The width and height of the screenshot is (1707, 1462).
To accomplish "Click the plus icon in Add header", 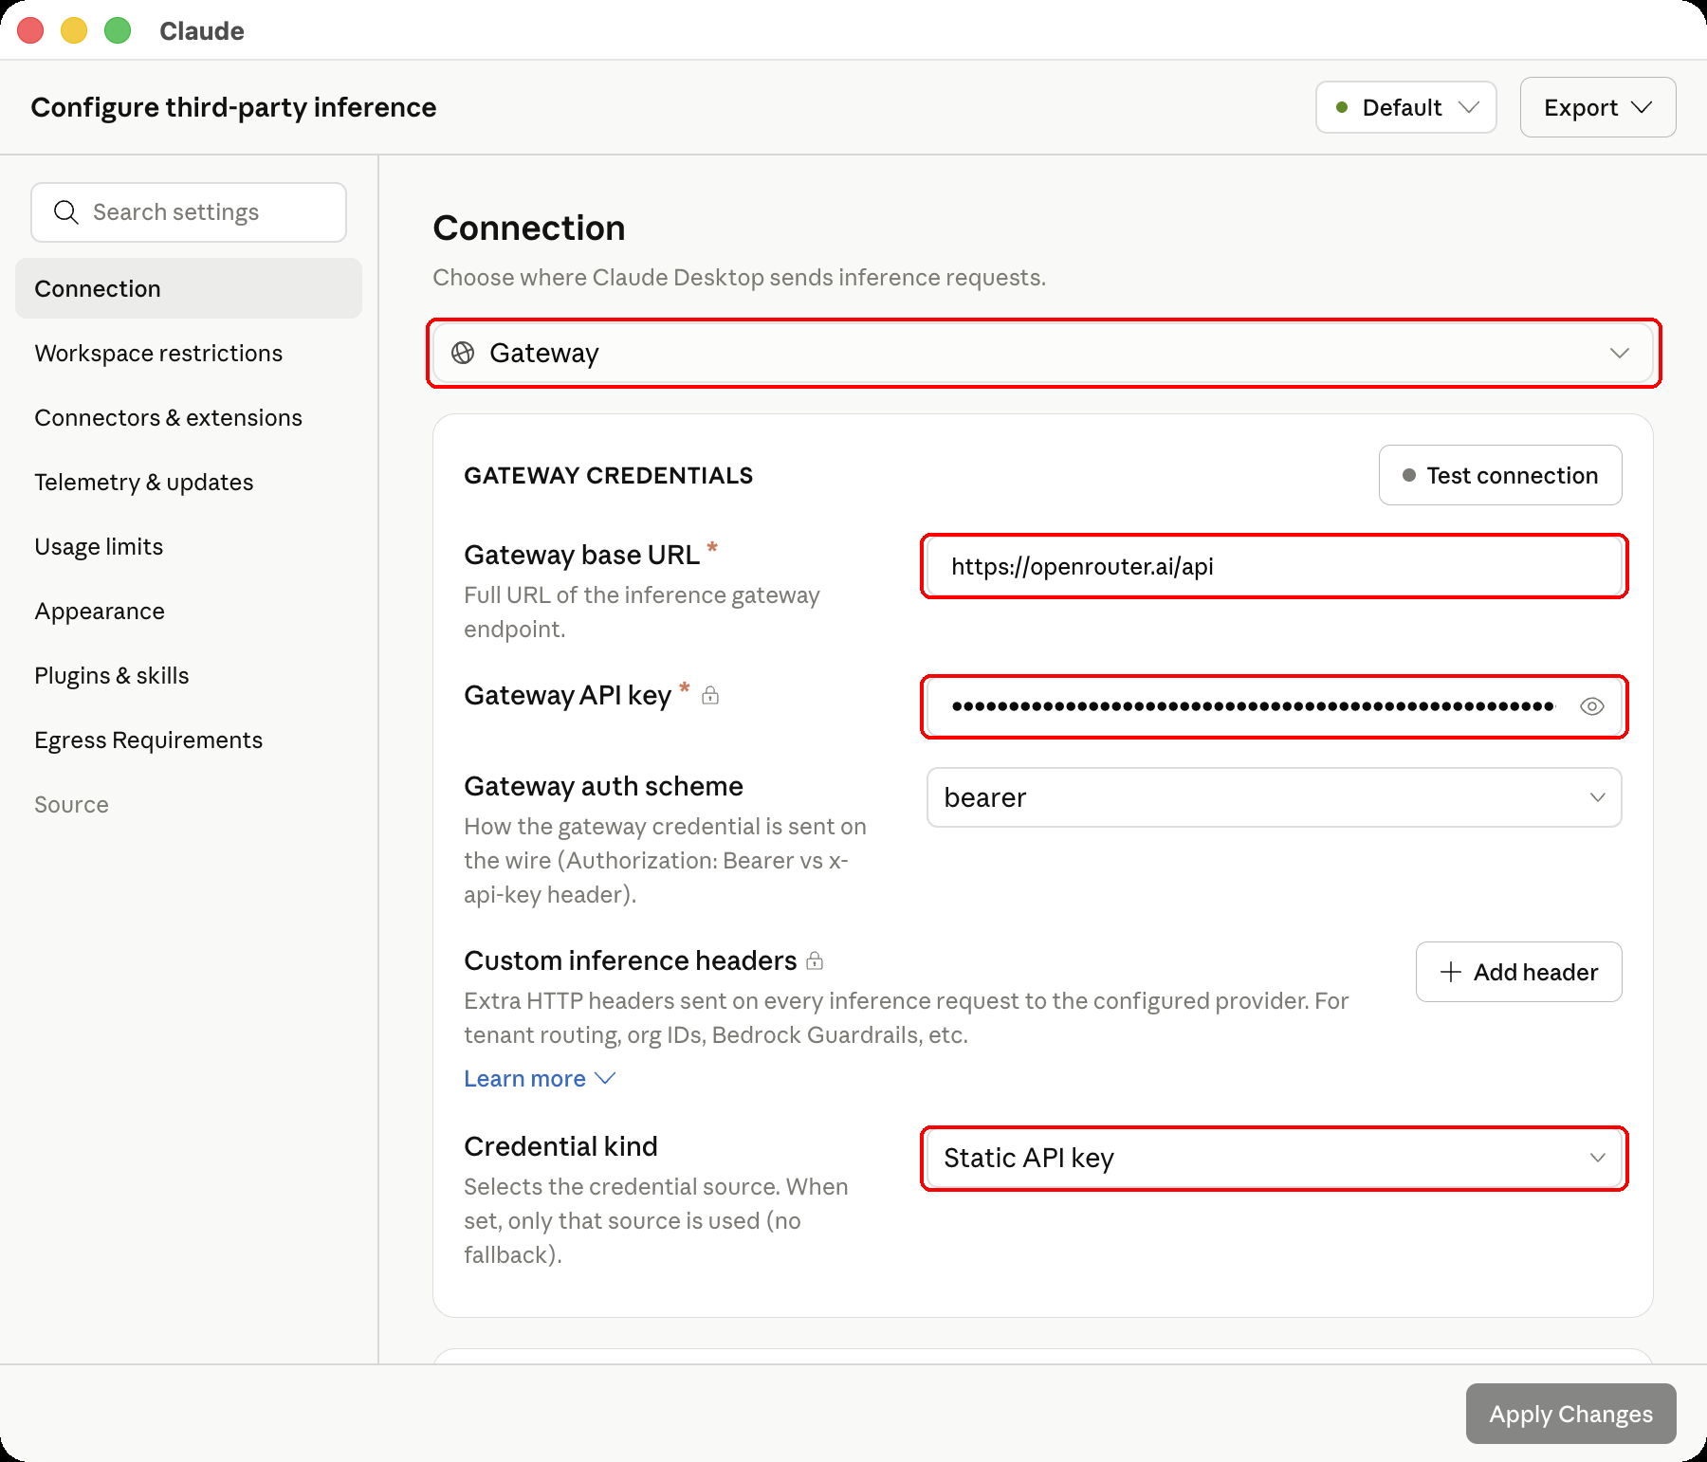I will tap(1451, 972).
